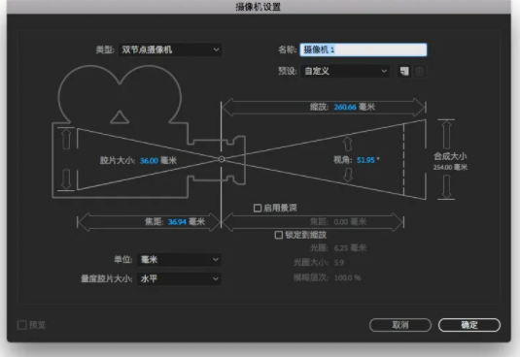Click the 名称 camera name field
Image resolution: width=520 pixels, height=357 pixels.
[364, 49]
